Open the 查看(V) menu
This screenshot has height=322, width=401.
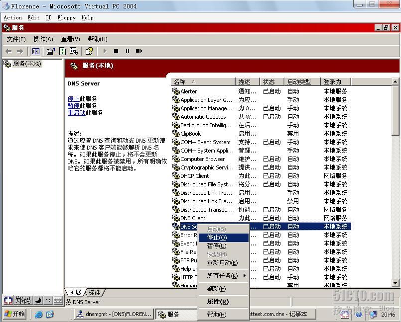point(70,39)
